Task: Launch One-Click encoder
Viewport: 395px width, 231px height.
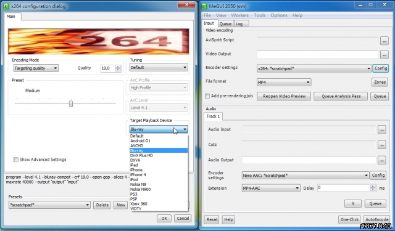Action: coord(349,219)
